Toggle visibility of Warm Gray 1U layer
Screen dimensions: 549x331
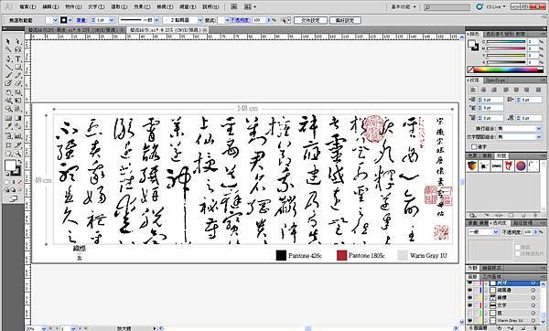click(x=470, y=320)
